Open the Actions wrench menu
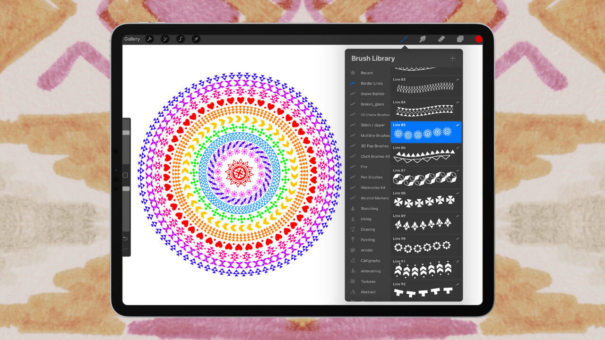The image size is (605, 340). point(150,39)
